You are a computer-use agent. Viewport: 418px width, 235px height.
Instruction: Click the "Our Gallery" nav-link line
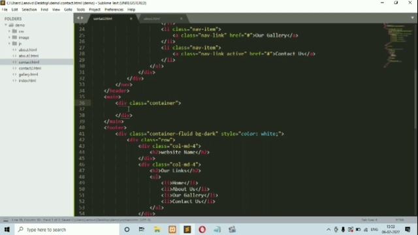pos(235,35)
